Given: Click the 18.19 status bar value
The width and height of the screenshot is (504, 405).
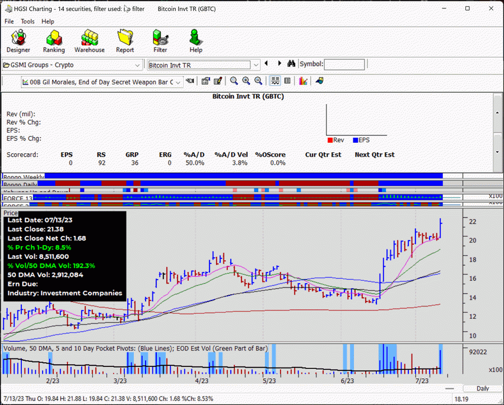Looking at the screenshot, I should tap(461, 399).
